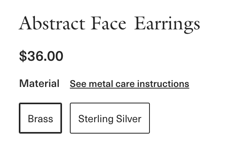This screenshot has height=152, width=226.
Task: Select the Sterling Silver material option
Action: pos(110,118)
